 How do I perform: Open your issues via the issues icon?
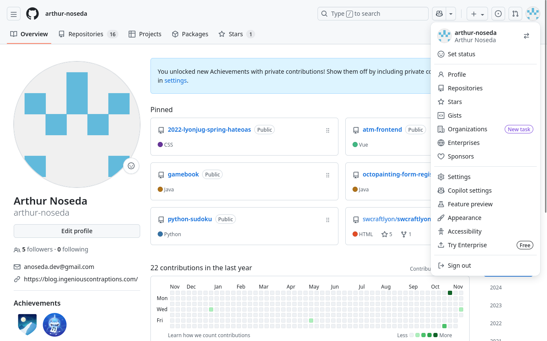498,14
